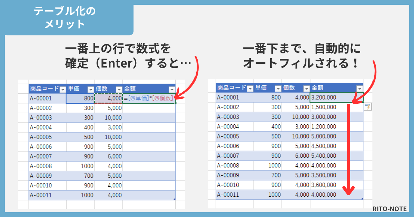This screenshot has width=414, height=217.
Task: Select the 商品コード header in left table
Action: (x=45, y=89)
